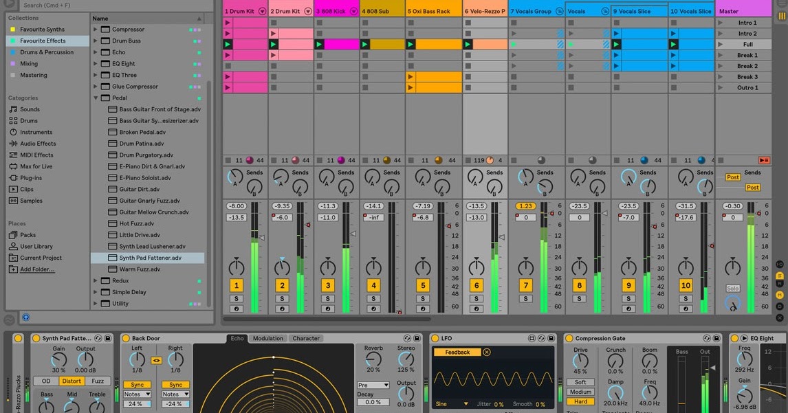
Task: Select Mixing collection
Action: tap(29, 64)
